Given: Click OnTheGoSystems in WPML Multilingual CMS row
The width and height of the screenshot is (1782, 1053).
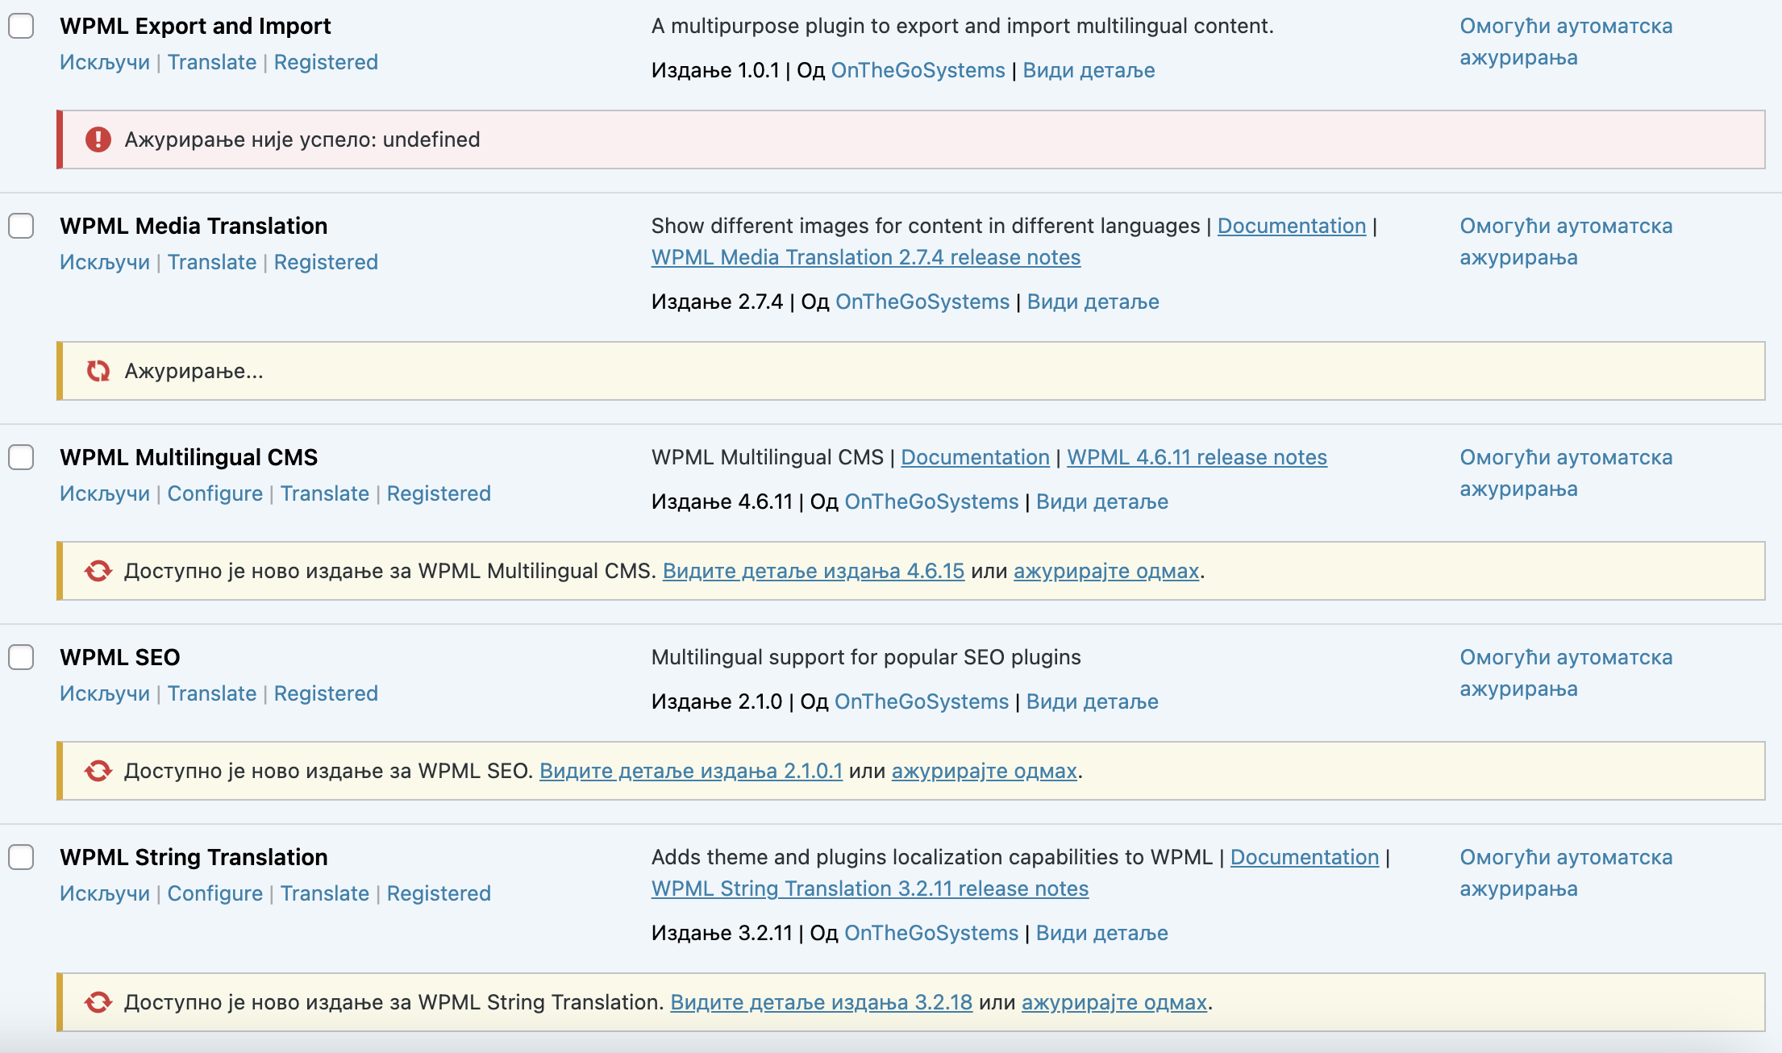Looking at the screenshot, I should [931, 502].
